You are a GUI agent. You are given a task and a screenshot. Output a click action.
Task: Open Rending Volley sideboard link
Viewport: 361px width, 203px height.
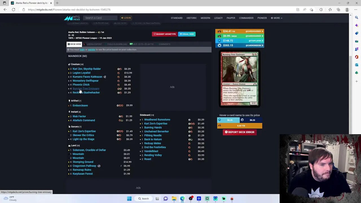(x=153, y=155)
